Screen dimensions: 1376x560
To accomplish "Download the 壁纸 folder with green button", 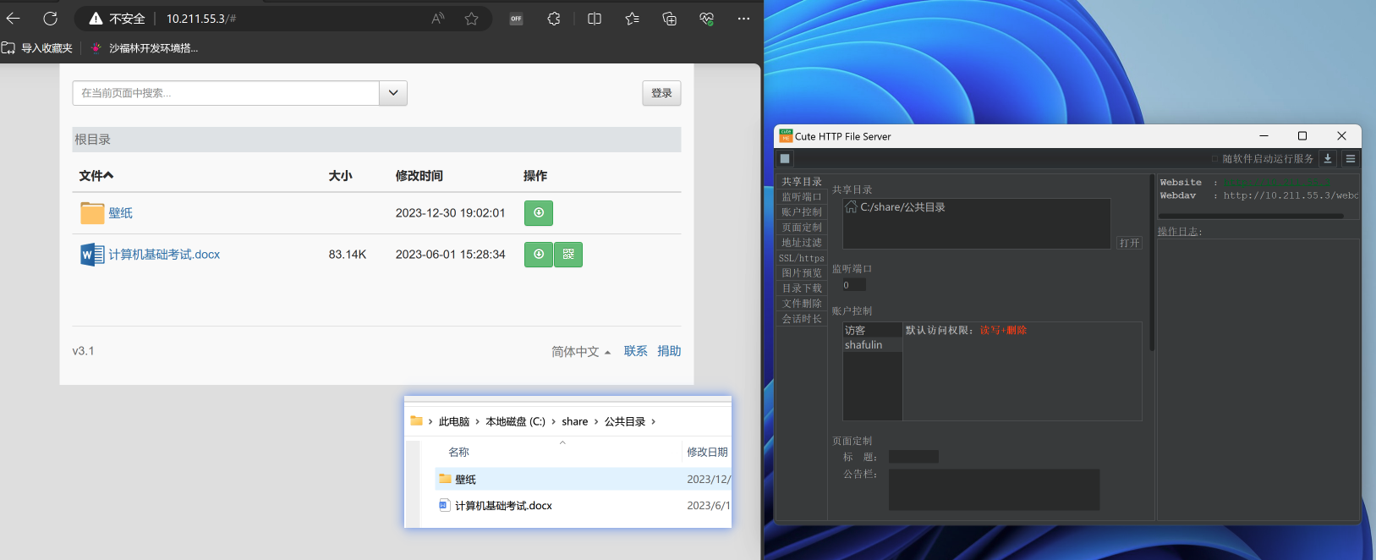I will [x=539, y=213].
